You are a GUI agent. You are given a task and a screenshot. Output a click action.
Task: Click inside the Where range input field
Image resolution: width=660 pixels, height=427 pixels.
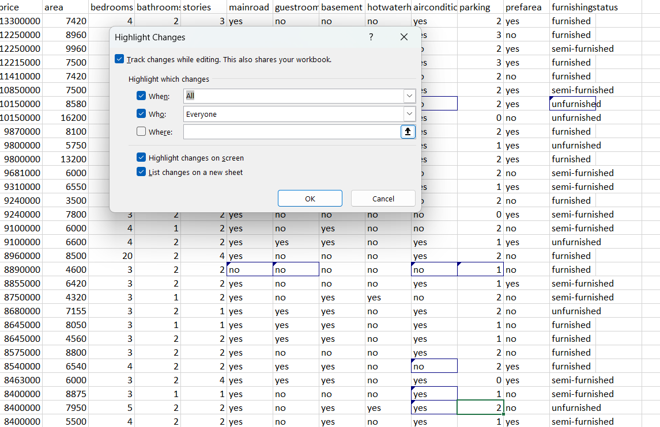[x=292, y=132]
